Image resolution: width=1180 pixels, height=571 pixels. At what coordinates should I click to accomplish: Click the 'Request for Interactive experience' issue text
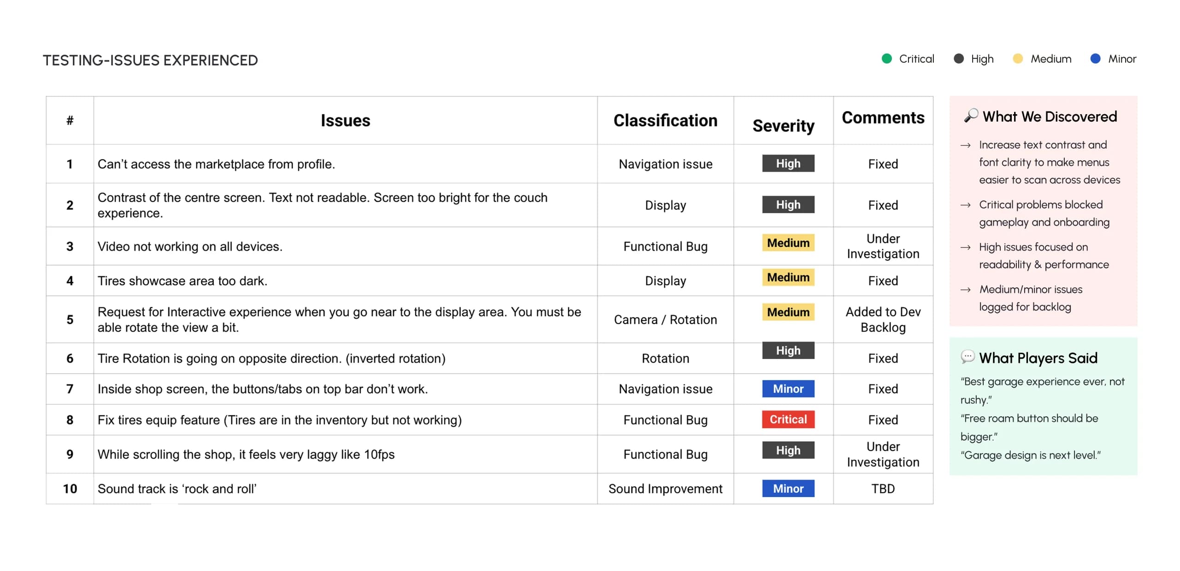click(339, 320)
